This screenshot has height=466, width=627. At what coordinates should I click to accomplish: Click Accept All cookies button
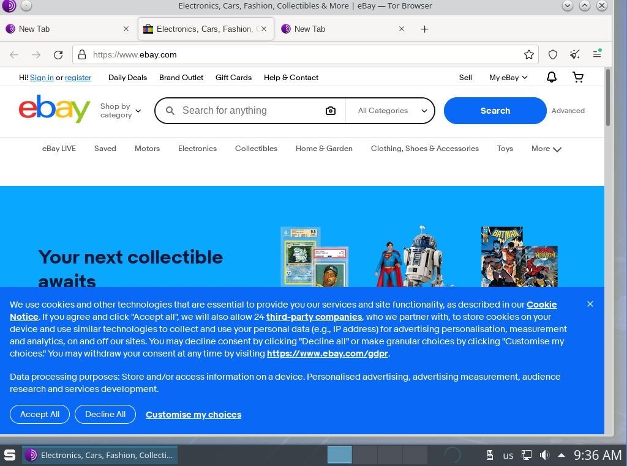[40, 414]
